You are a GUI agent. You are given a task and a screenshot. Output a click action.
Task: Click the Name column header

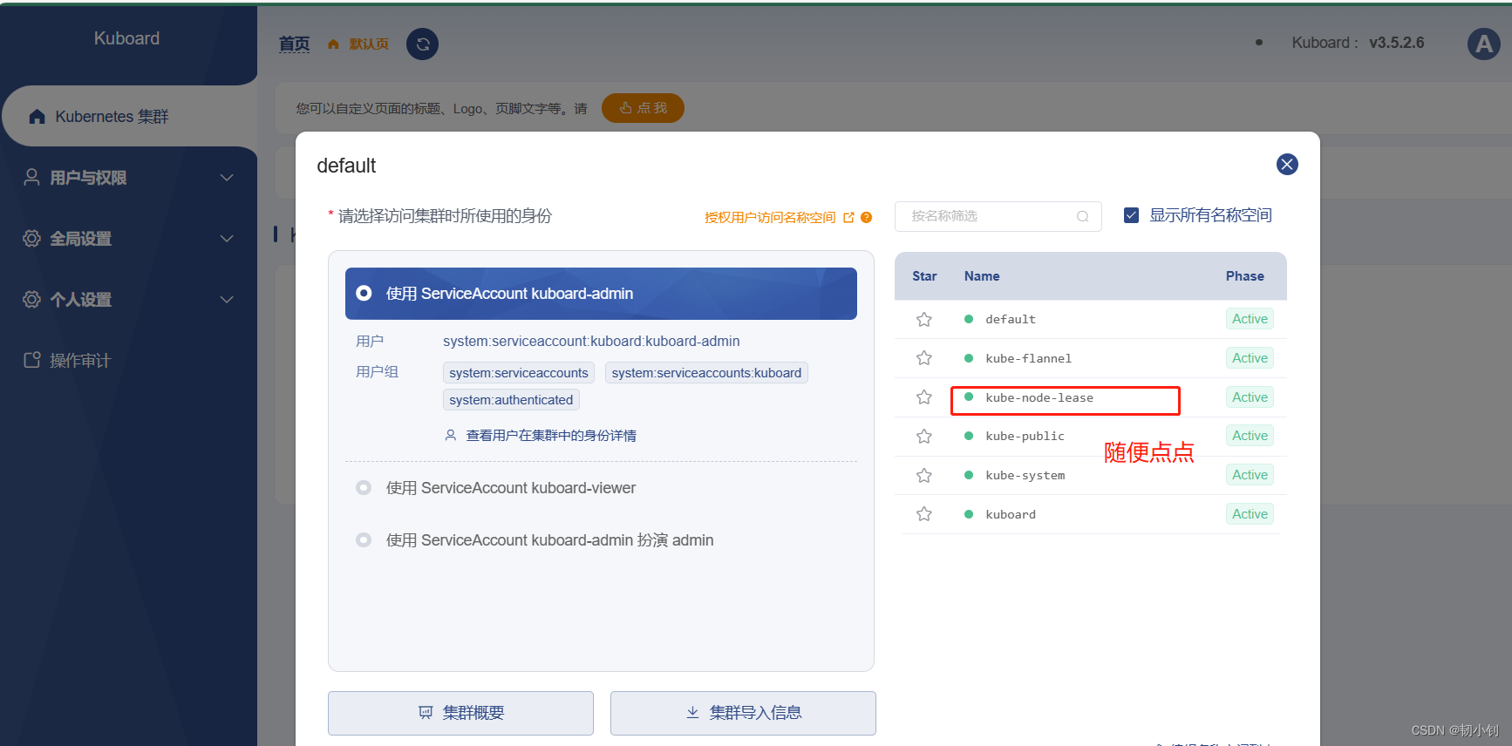coord(982,276)
